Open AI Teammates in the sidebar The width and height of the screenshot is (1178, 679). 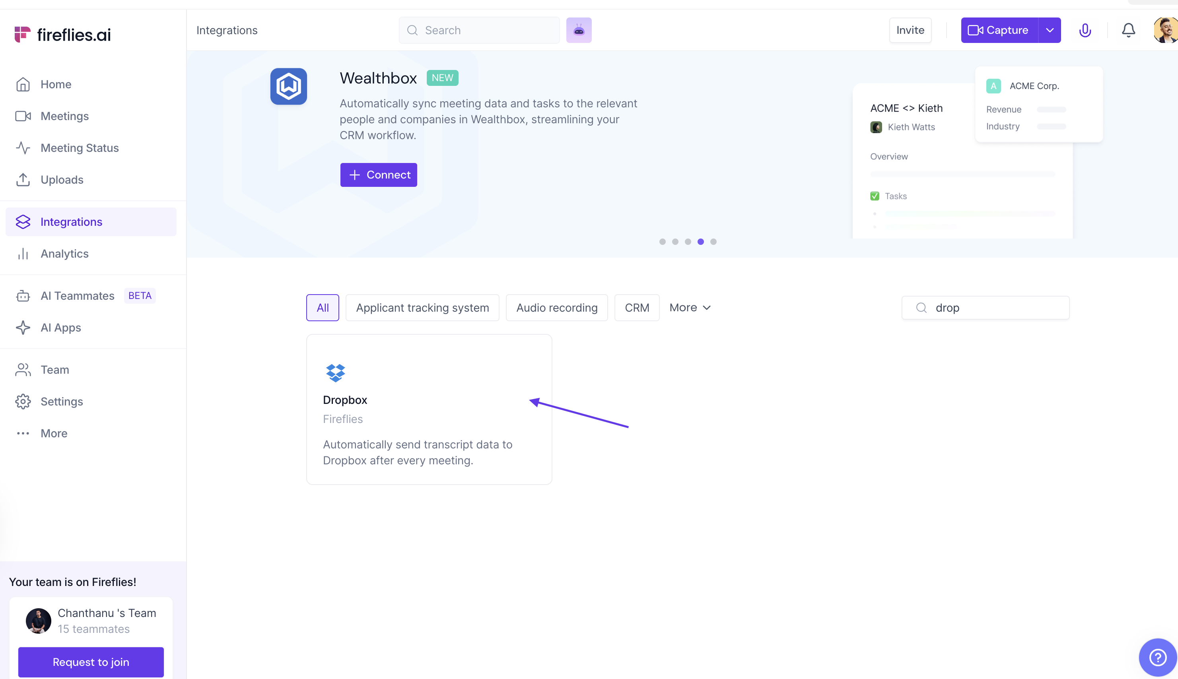click(x=78, y=296)
